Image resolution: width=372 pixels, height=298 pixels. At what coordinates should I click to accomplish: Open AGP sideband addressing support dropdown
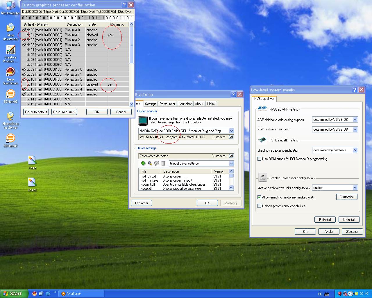[x=355, y=120]
